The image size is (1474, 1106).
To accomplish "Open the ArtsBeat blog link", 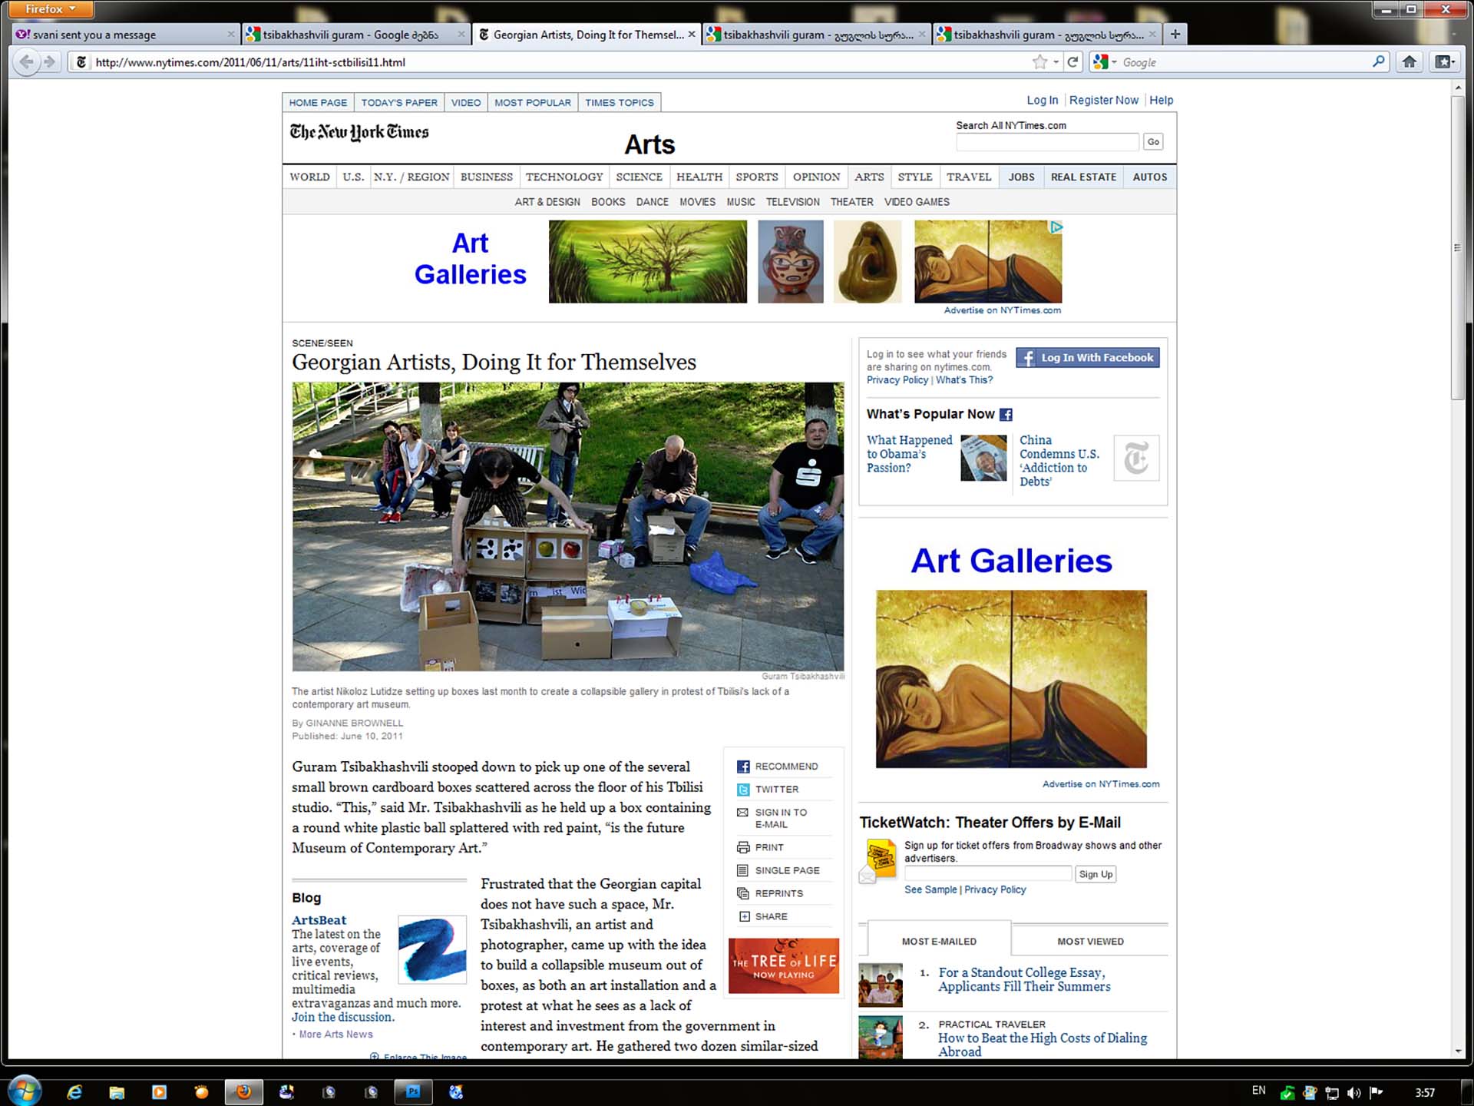I will pyautogui.click(x=319, y=920).
